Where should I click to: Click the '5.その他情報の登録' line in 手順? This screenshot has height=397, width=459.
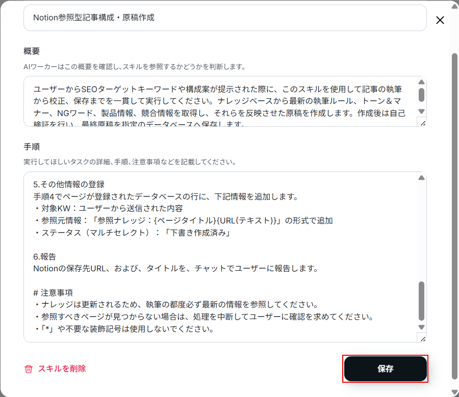pyautogui.click(x=69, y=184)
